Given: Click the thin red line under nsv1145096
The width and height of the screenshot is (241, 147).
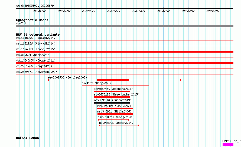Looking at the screenshot, I should click(x=125, y=40).
